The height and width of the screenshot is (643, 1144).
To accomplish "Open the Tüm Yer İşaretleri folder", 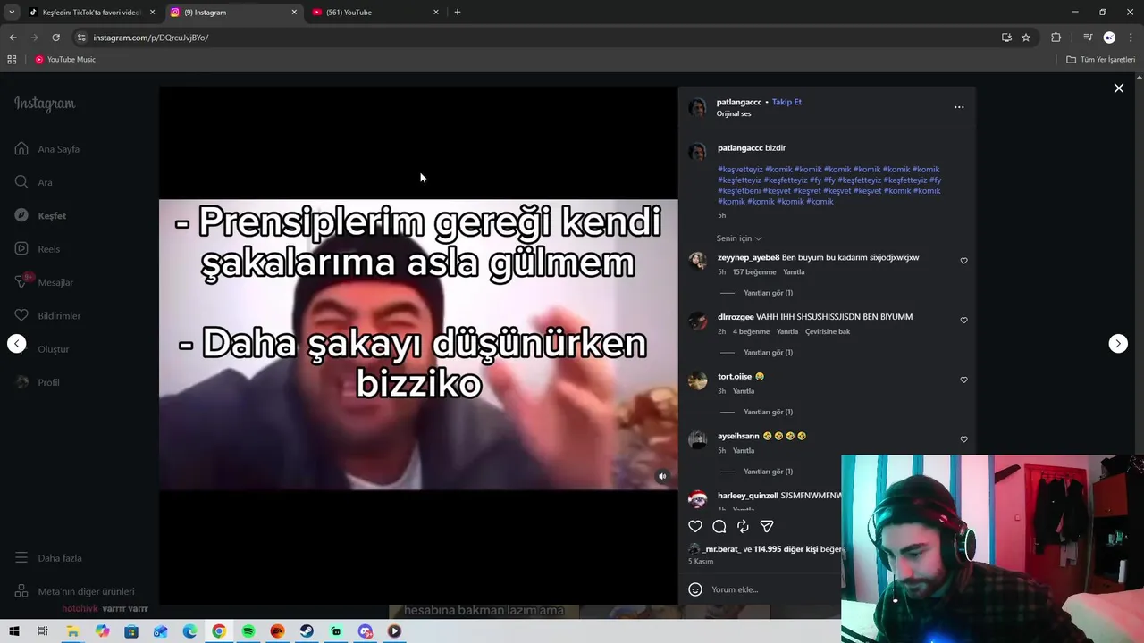I will pyautogui.click(x=1101, y=60).
